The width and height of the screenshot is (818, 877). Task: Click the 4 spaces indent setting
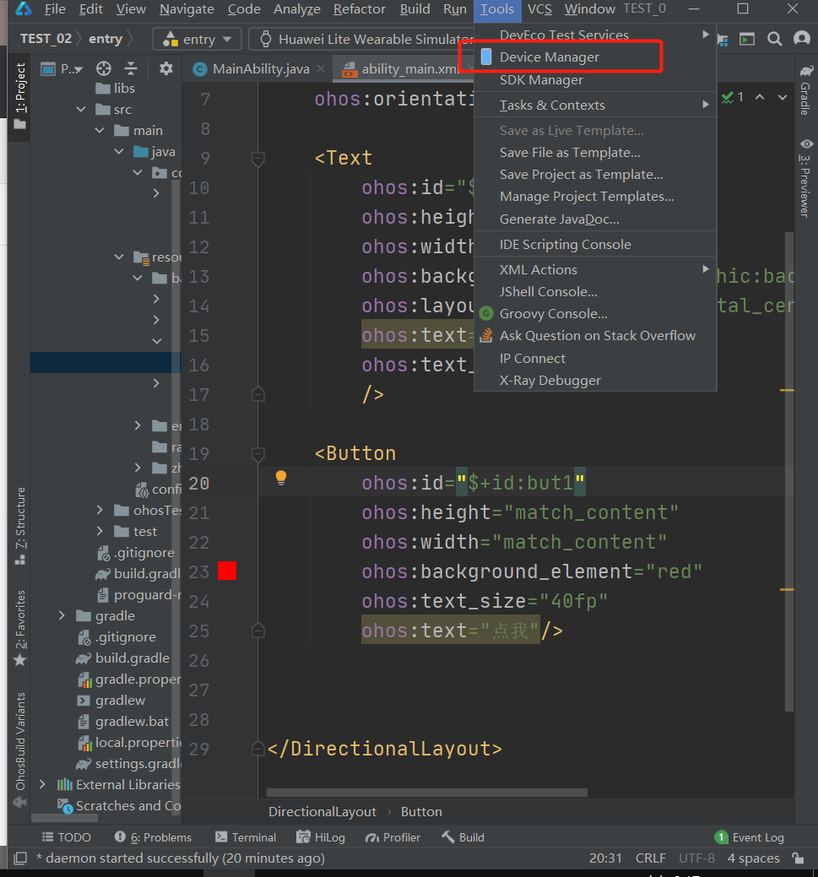pyautogui.click(x=753, y=858)
